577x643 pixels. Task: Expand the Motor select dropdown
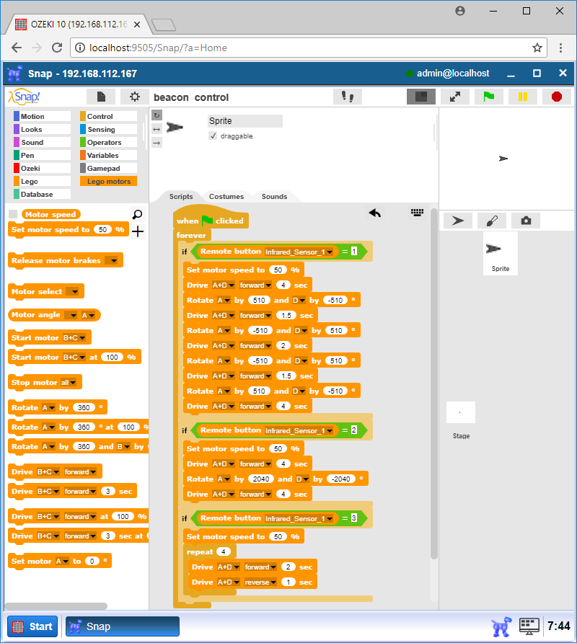[73, 291]
